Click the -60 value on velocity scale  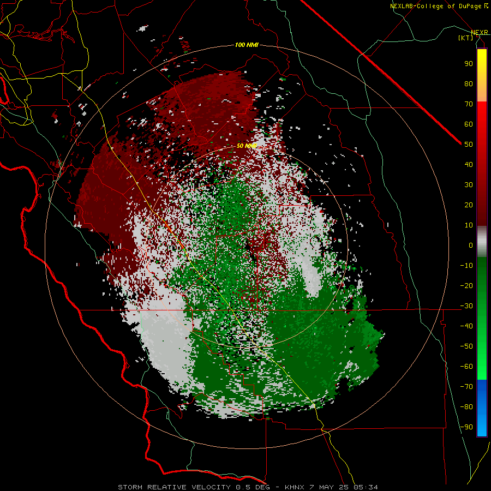(x=466, y=367)
